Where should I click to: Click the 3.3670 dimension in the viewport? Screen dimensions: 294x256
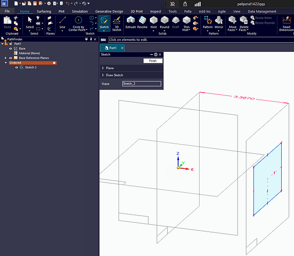tap(244, 97)
